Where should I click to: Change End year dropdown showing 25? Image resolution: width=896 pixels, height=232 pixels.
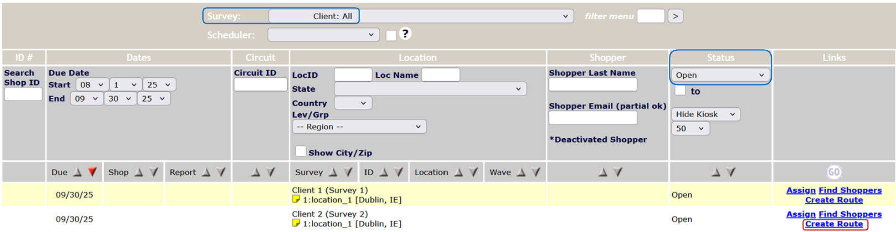click(153, 98)
